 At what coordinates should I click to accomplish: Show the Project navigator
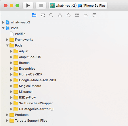click(x=34, y=15)
